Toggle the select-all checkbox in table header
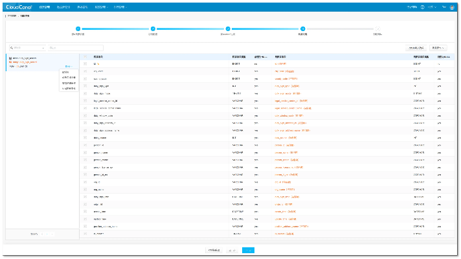The height and width of the screenshot is (259, 461). coord(85,57)
